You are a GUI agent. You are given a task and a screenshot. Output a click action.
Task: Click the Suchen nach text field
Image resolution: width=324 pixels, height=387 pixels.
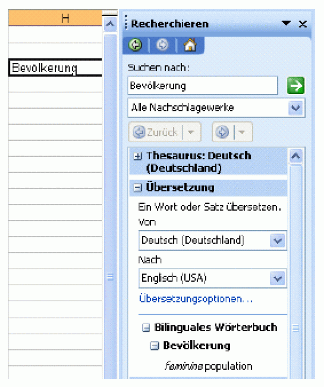click(202, 86)
